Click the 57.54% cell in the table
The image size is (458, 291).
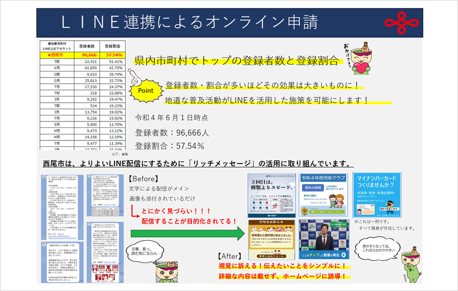pos(113,55)
